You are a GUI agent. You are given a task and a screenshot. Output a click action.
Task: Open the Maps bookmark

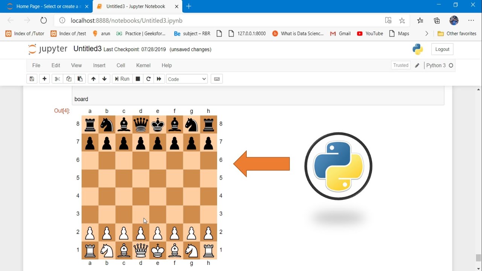399,33
